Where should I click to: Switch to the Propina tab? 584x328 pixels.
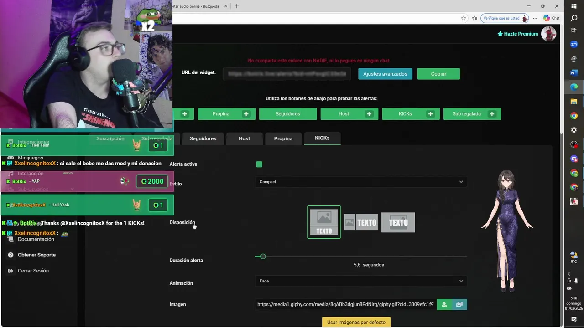(x=283, y=138)
